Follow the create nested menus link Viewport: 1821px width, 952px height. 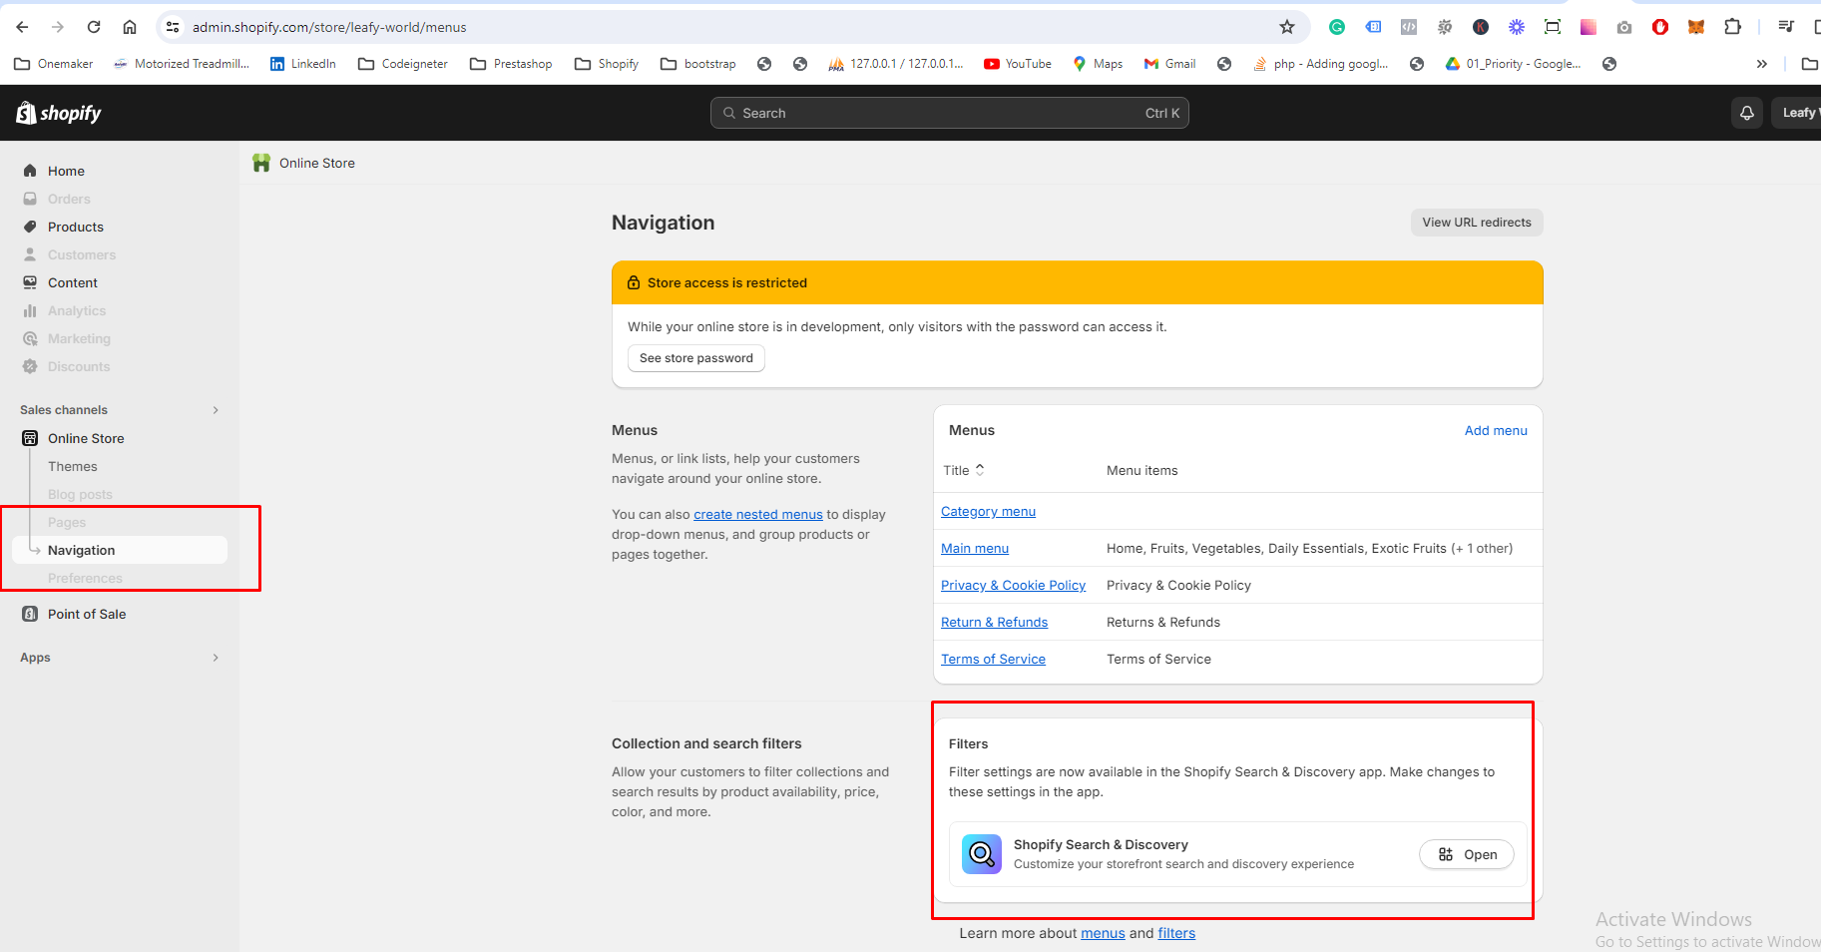click(x=758, y=515)
